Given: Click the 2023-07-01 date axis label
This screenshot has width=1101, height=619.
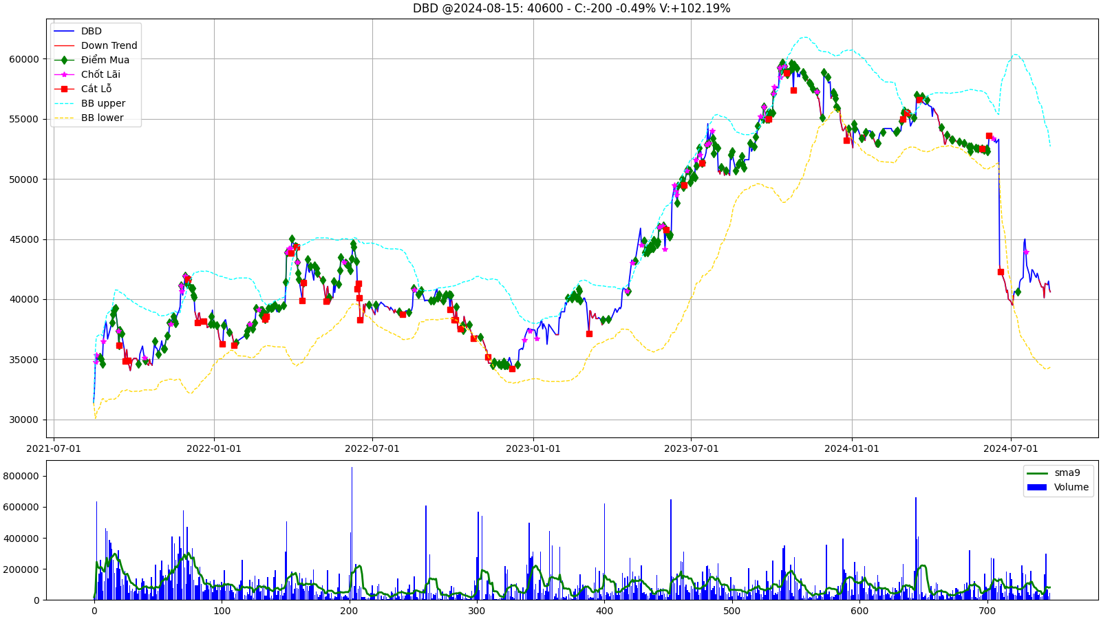Looking at the screenshot, I should pos(691,448).
